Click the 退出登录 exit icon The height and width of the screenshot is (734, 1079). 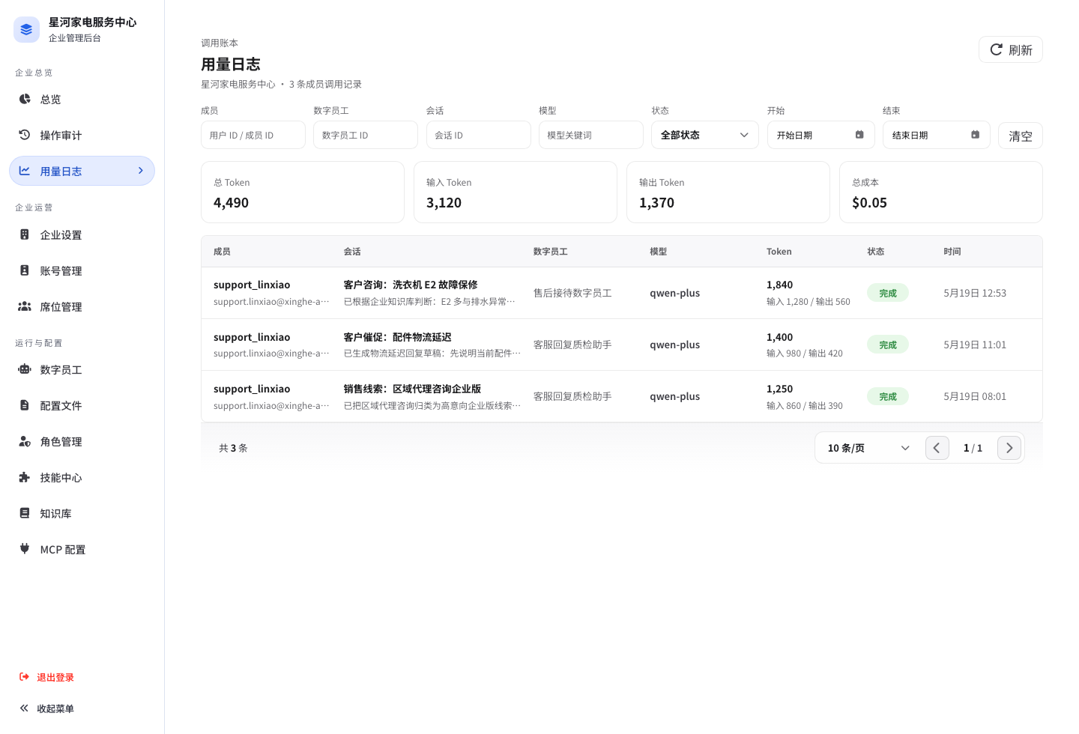(x=24, y=677)
